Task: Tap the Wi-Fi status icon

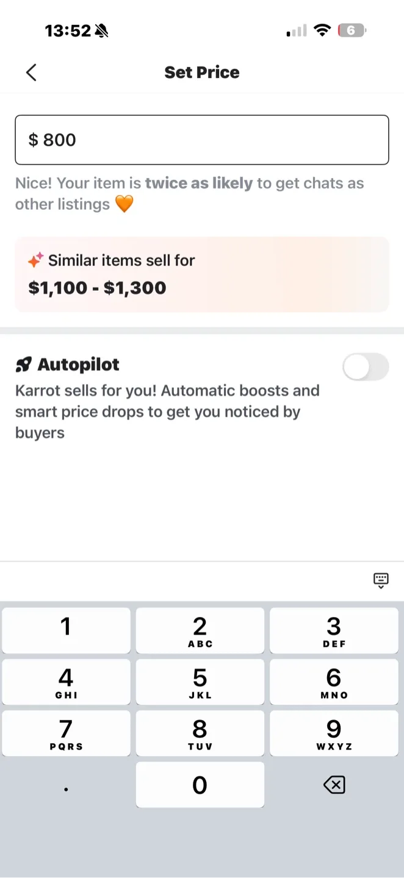Action: (322, 30)
